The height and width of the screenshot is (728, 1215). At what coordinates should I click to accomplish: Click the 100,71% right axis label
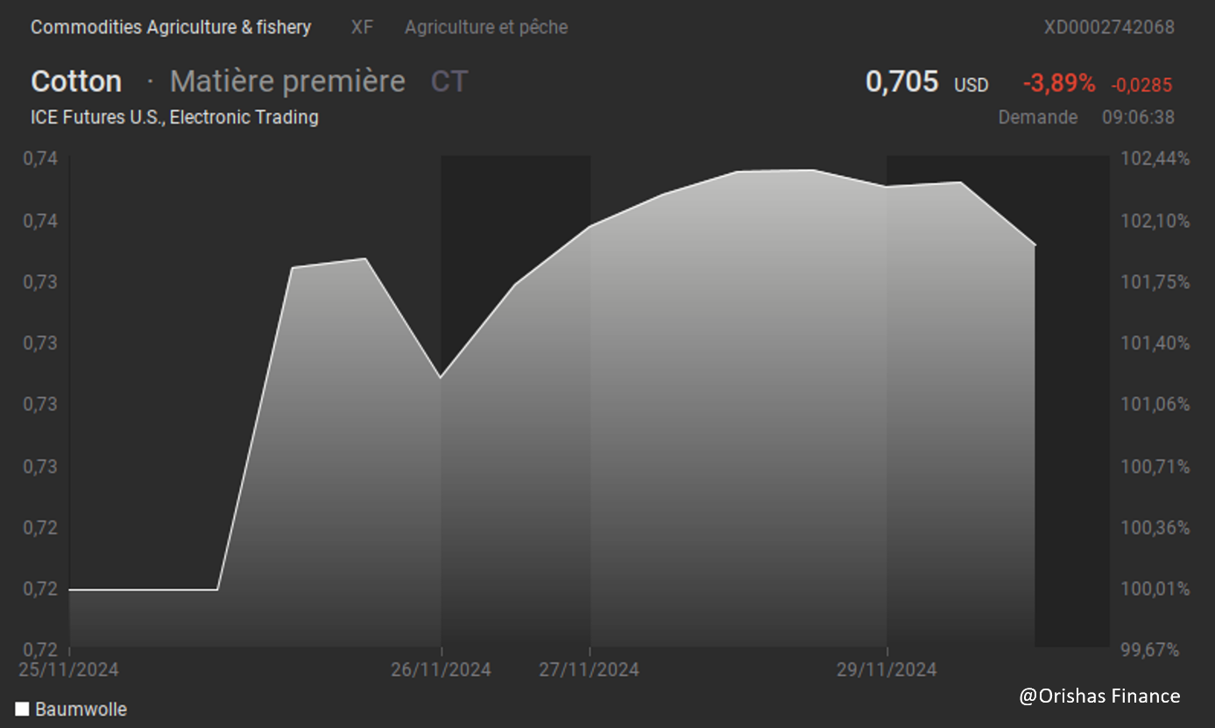pos(1155,465)
